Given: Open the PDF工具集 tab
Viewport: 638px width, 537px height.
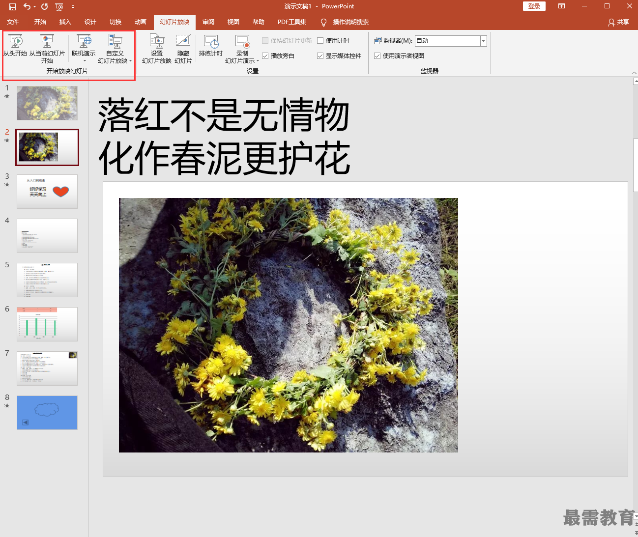Looking at the screenshot, I should [292, 22].
